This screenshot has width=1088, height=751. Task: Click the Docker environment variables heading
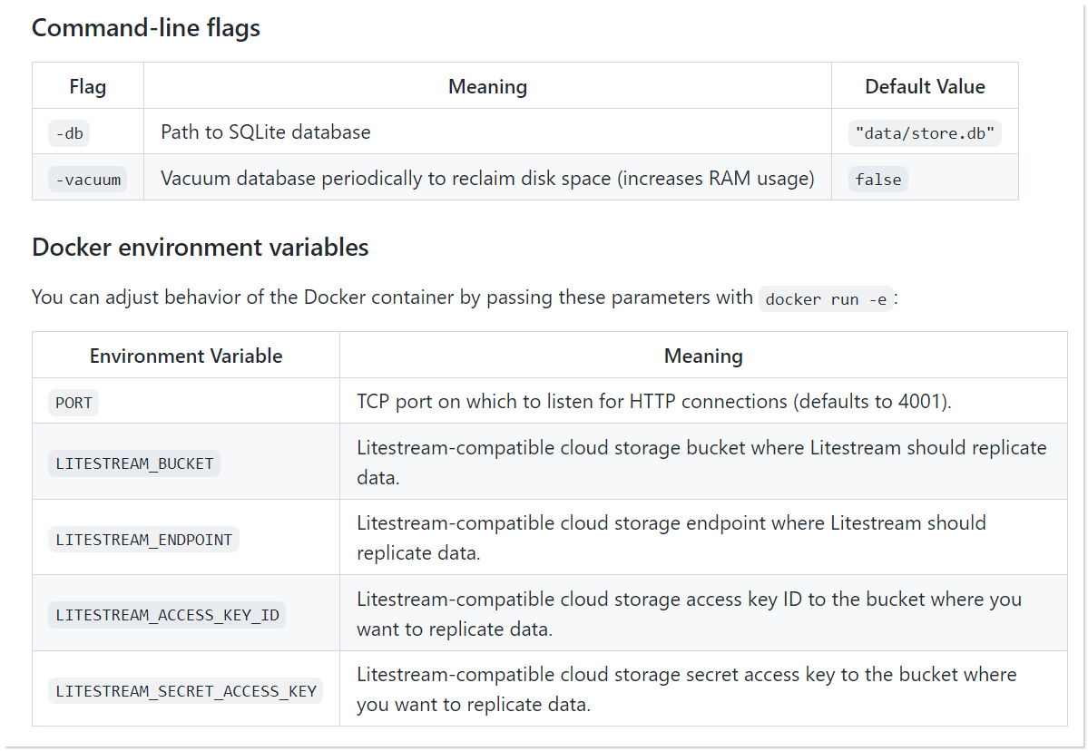pyautogui.click(x=200, y=248)
